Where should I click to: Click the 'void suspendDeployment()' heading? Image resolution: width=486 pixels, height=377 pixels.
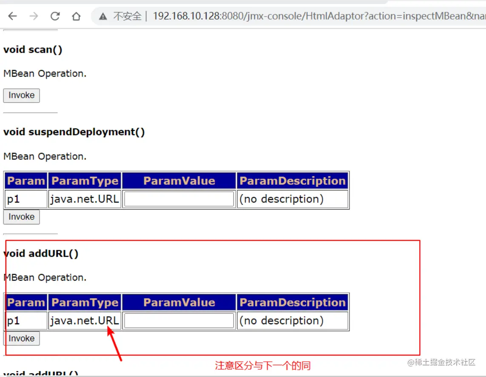point(74,132)
